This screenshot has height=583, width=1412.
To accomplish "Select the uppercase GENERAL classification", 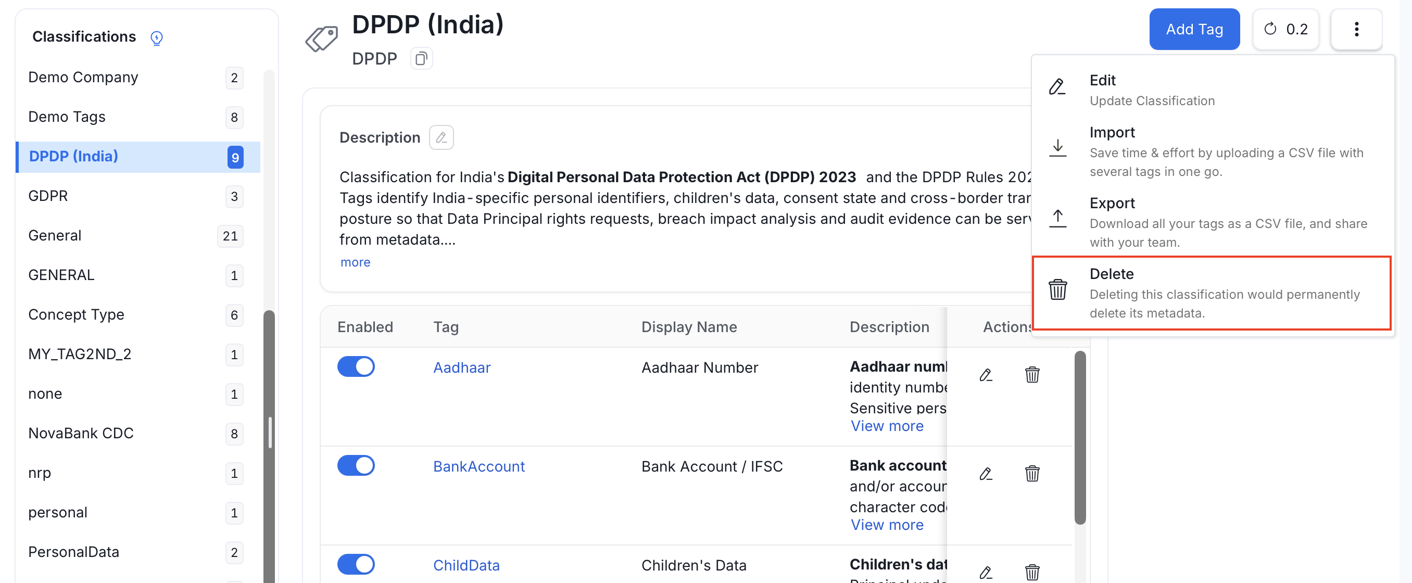I will 137,275.
